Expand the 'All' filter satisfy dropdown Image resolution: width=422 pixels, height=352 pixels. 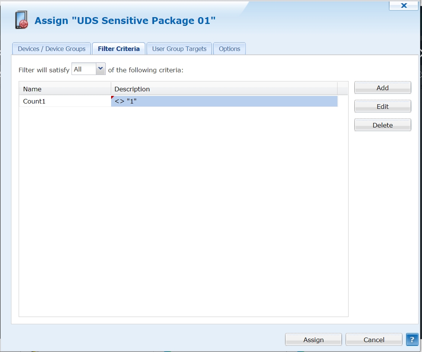tap(100, 69)
